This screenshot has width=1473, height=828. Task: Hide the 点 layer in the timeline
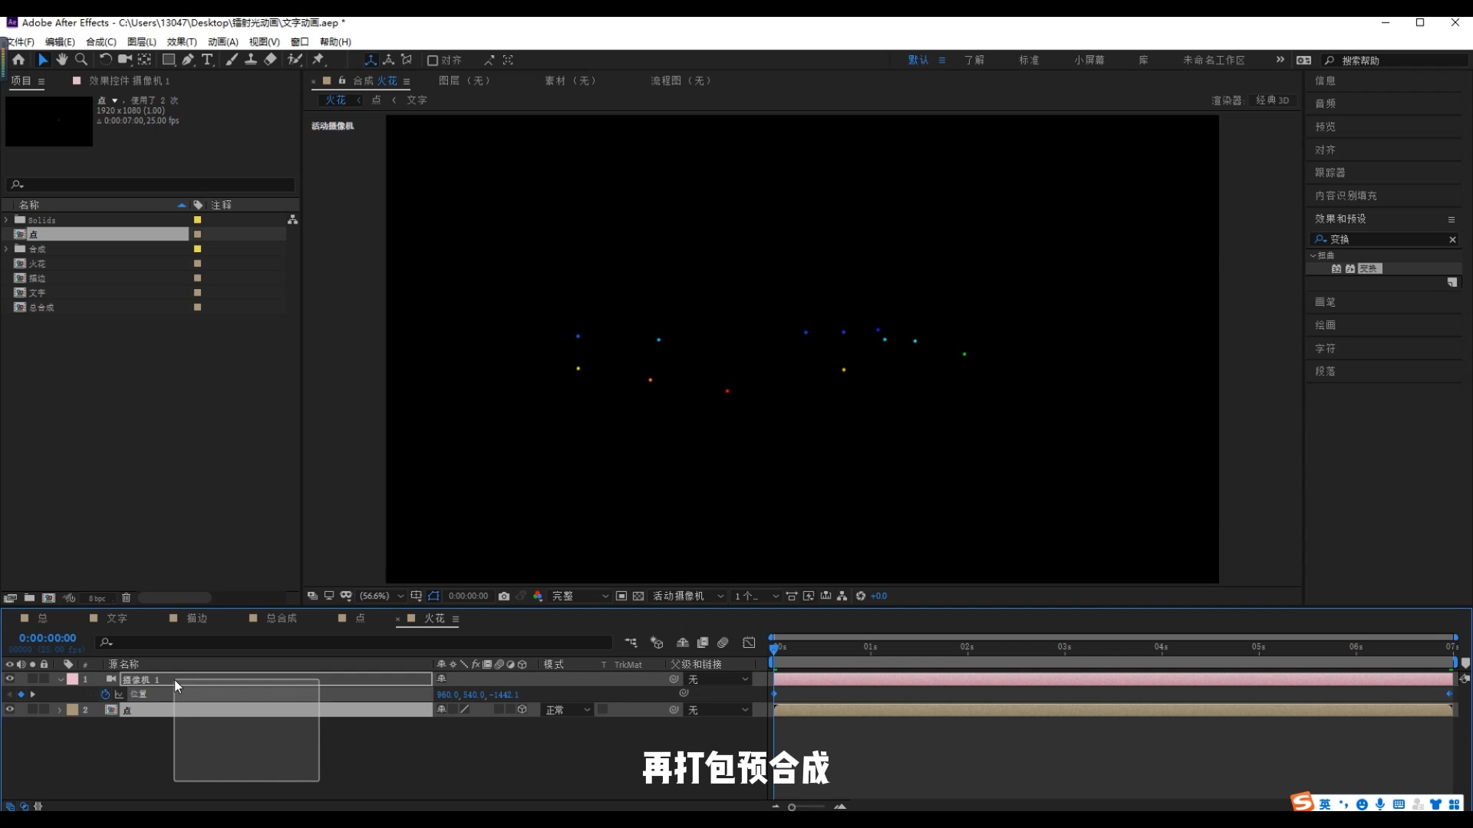click(9, 709)
